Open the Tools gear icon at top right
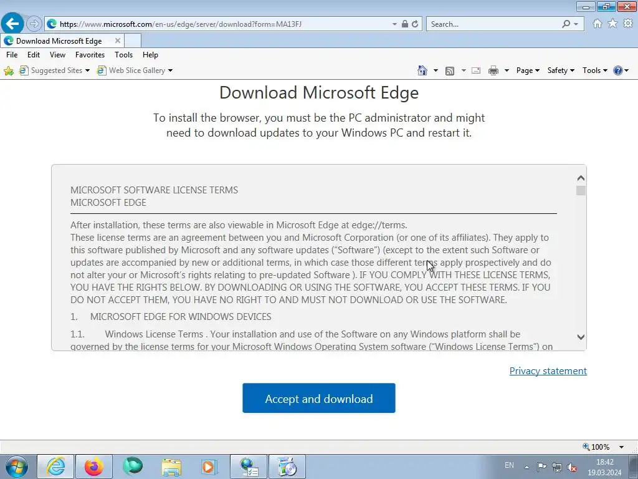Viewport: 638px width, 479px height. point(628,24)
